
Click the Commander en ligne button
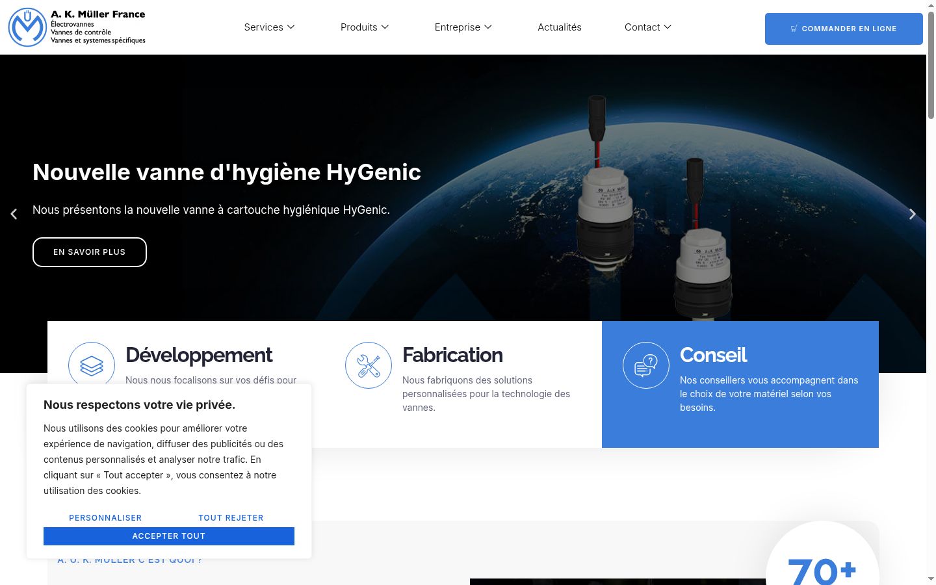click(x=844, y=29)
